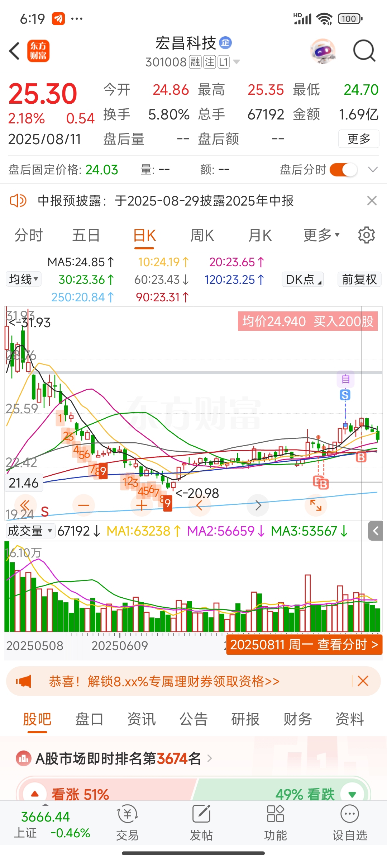Open the robot AI assistant avatar
Viewport: 387px width, 861px height.
323,51
